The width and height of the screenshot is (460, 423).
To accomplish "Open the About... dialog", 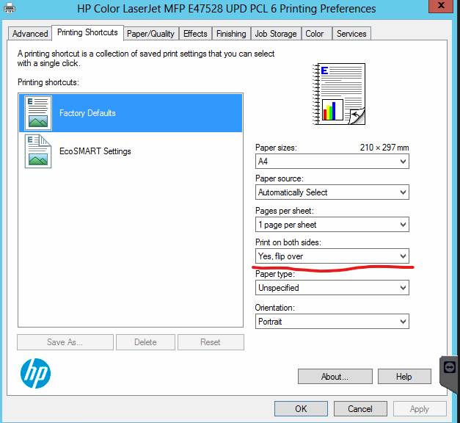I will point(335,377).
